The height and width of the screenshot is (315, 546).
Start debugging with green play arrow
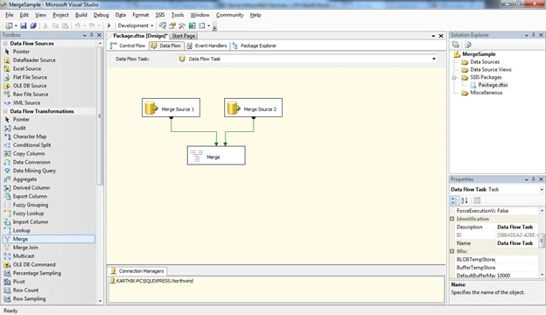tap(109, 25)
